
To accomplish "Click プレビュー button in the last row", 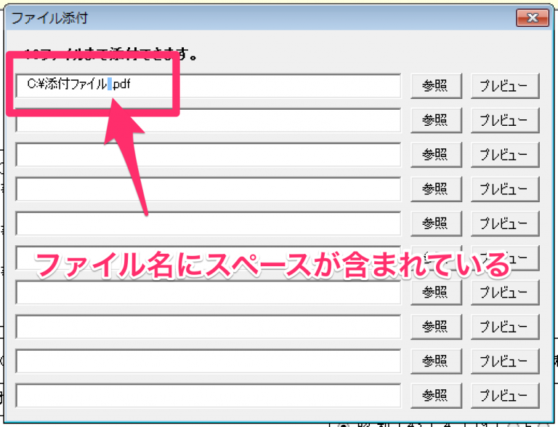I will (x=505, y=396).
